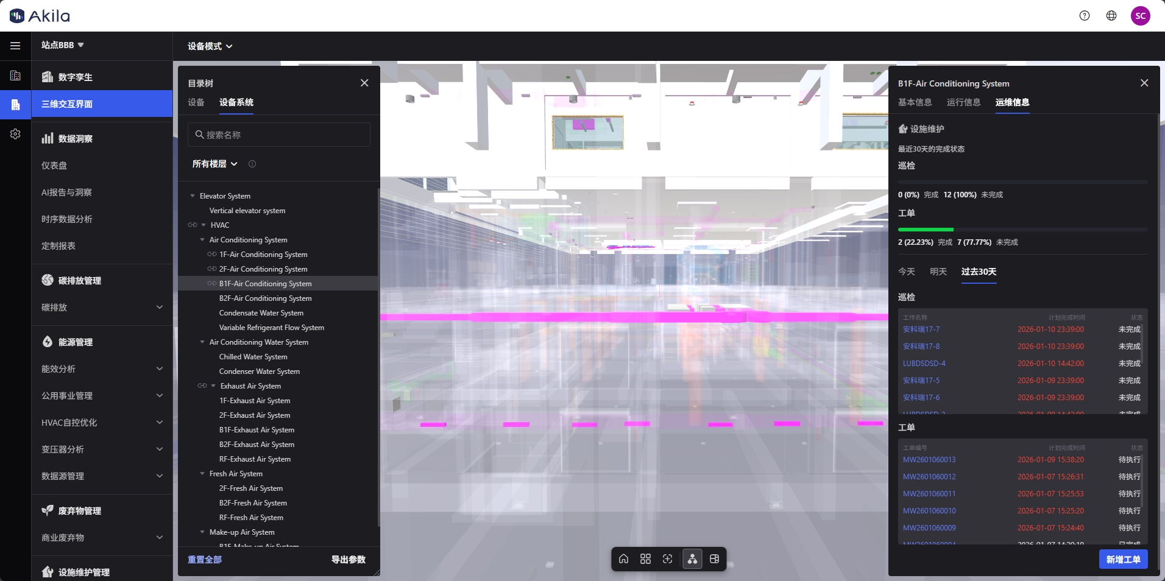Click the four-squares grid icon in bottom toolbar
1165x581 pixels.
coord(645,559)
